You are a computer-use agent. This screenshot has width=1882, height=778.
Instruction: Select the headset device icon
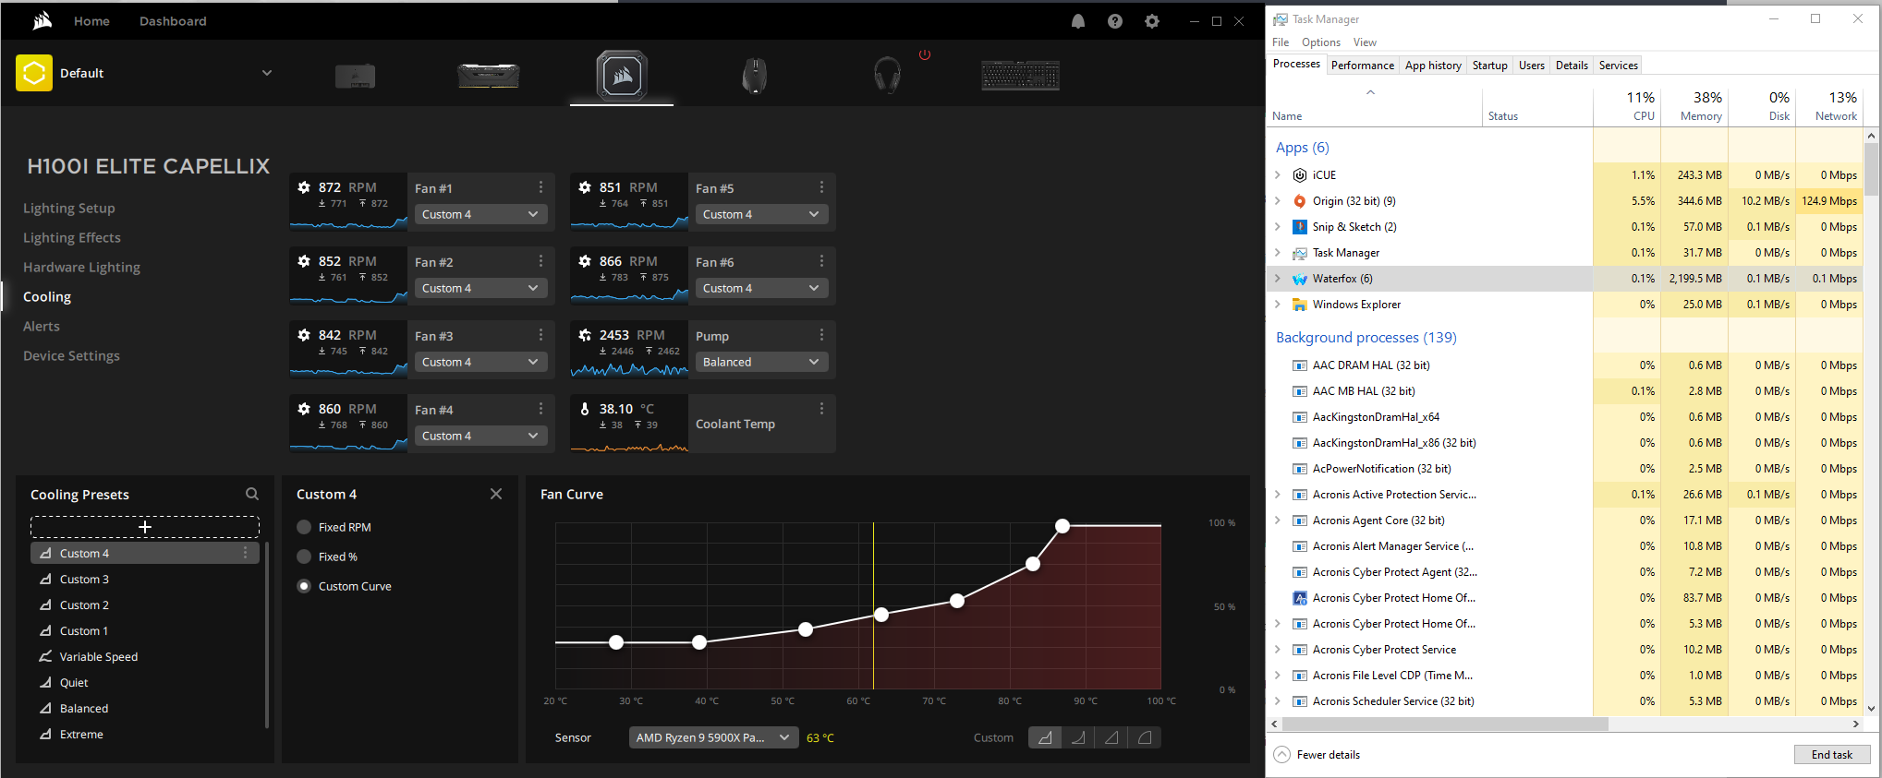pos(887,76)
